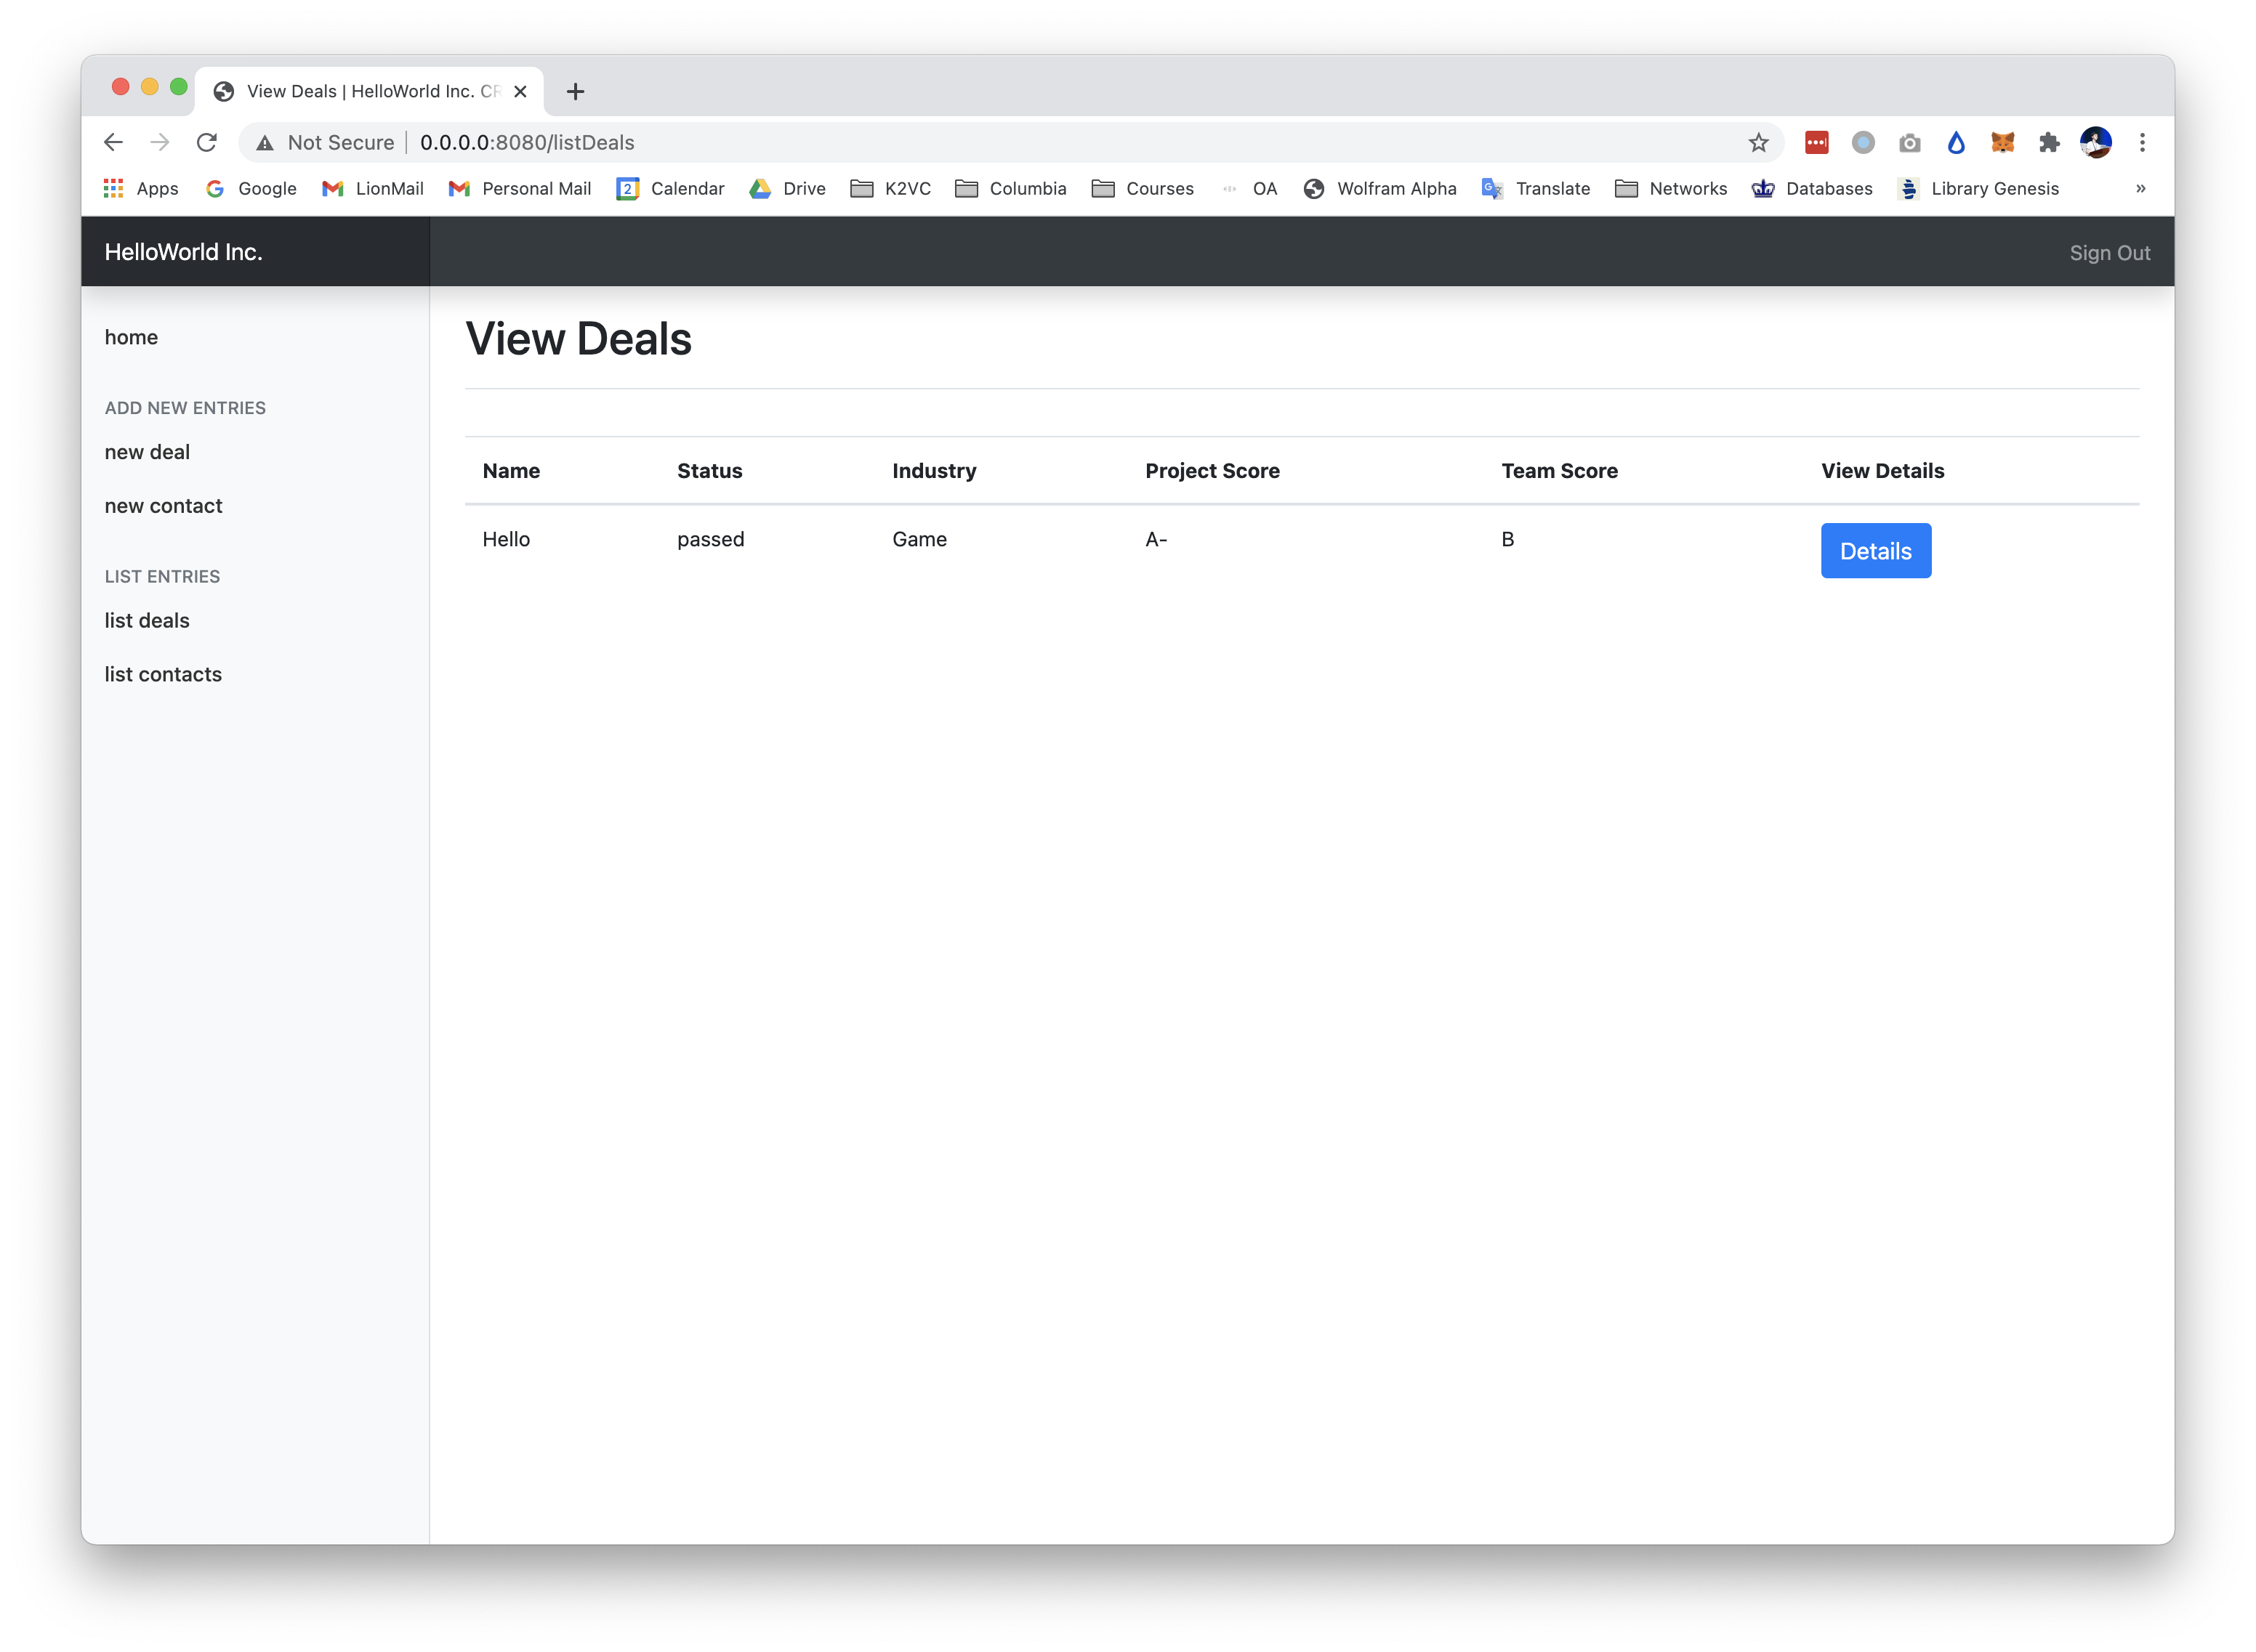Go to 'new deal' in the sidebar
Screen dimensions: 2256x1652
(147, 452)
